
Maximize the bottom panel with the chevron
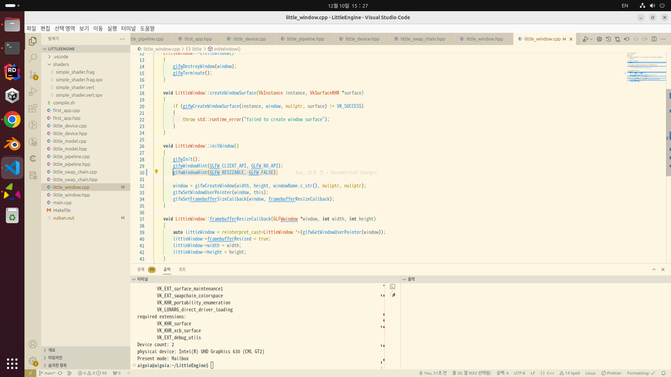tap(654, 269)
